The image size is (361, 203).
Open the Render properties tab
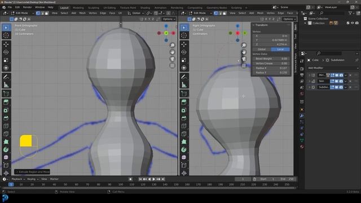coord(302,69)
